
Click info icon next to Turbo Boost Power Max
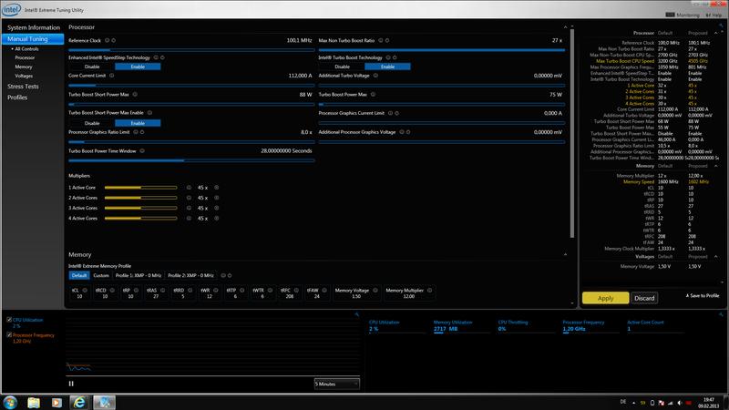(373, 95)
